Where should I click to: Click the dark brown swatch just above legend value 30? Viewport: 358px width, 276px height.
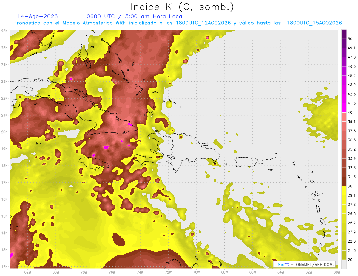[x=344, y=181]
